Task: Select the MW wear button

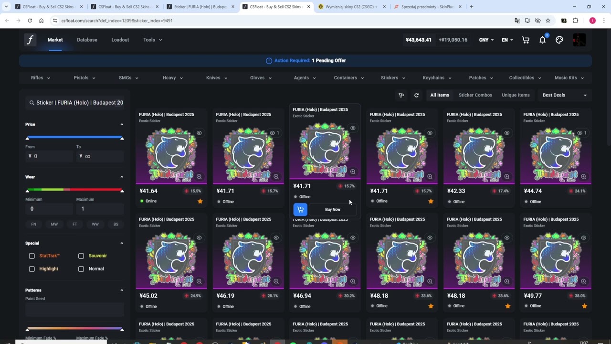Action: coord(54,224)
